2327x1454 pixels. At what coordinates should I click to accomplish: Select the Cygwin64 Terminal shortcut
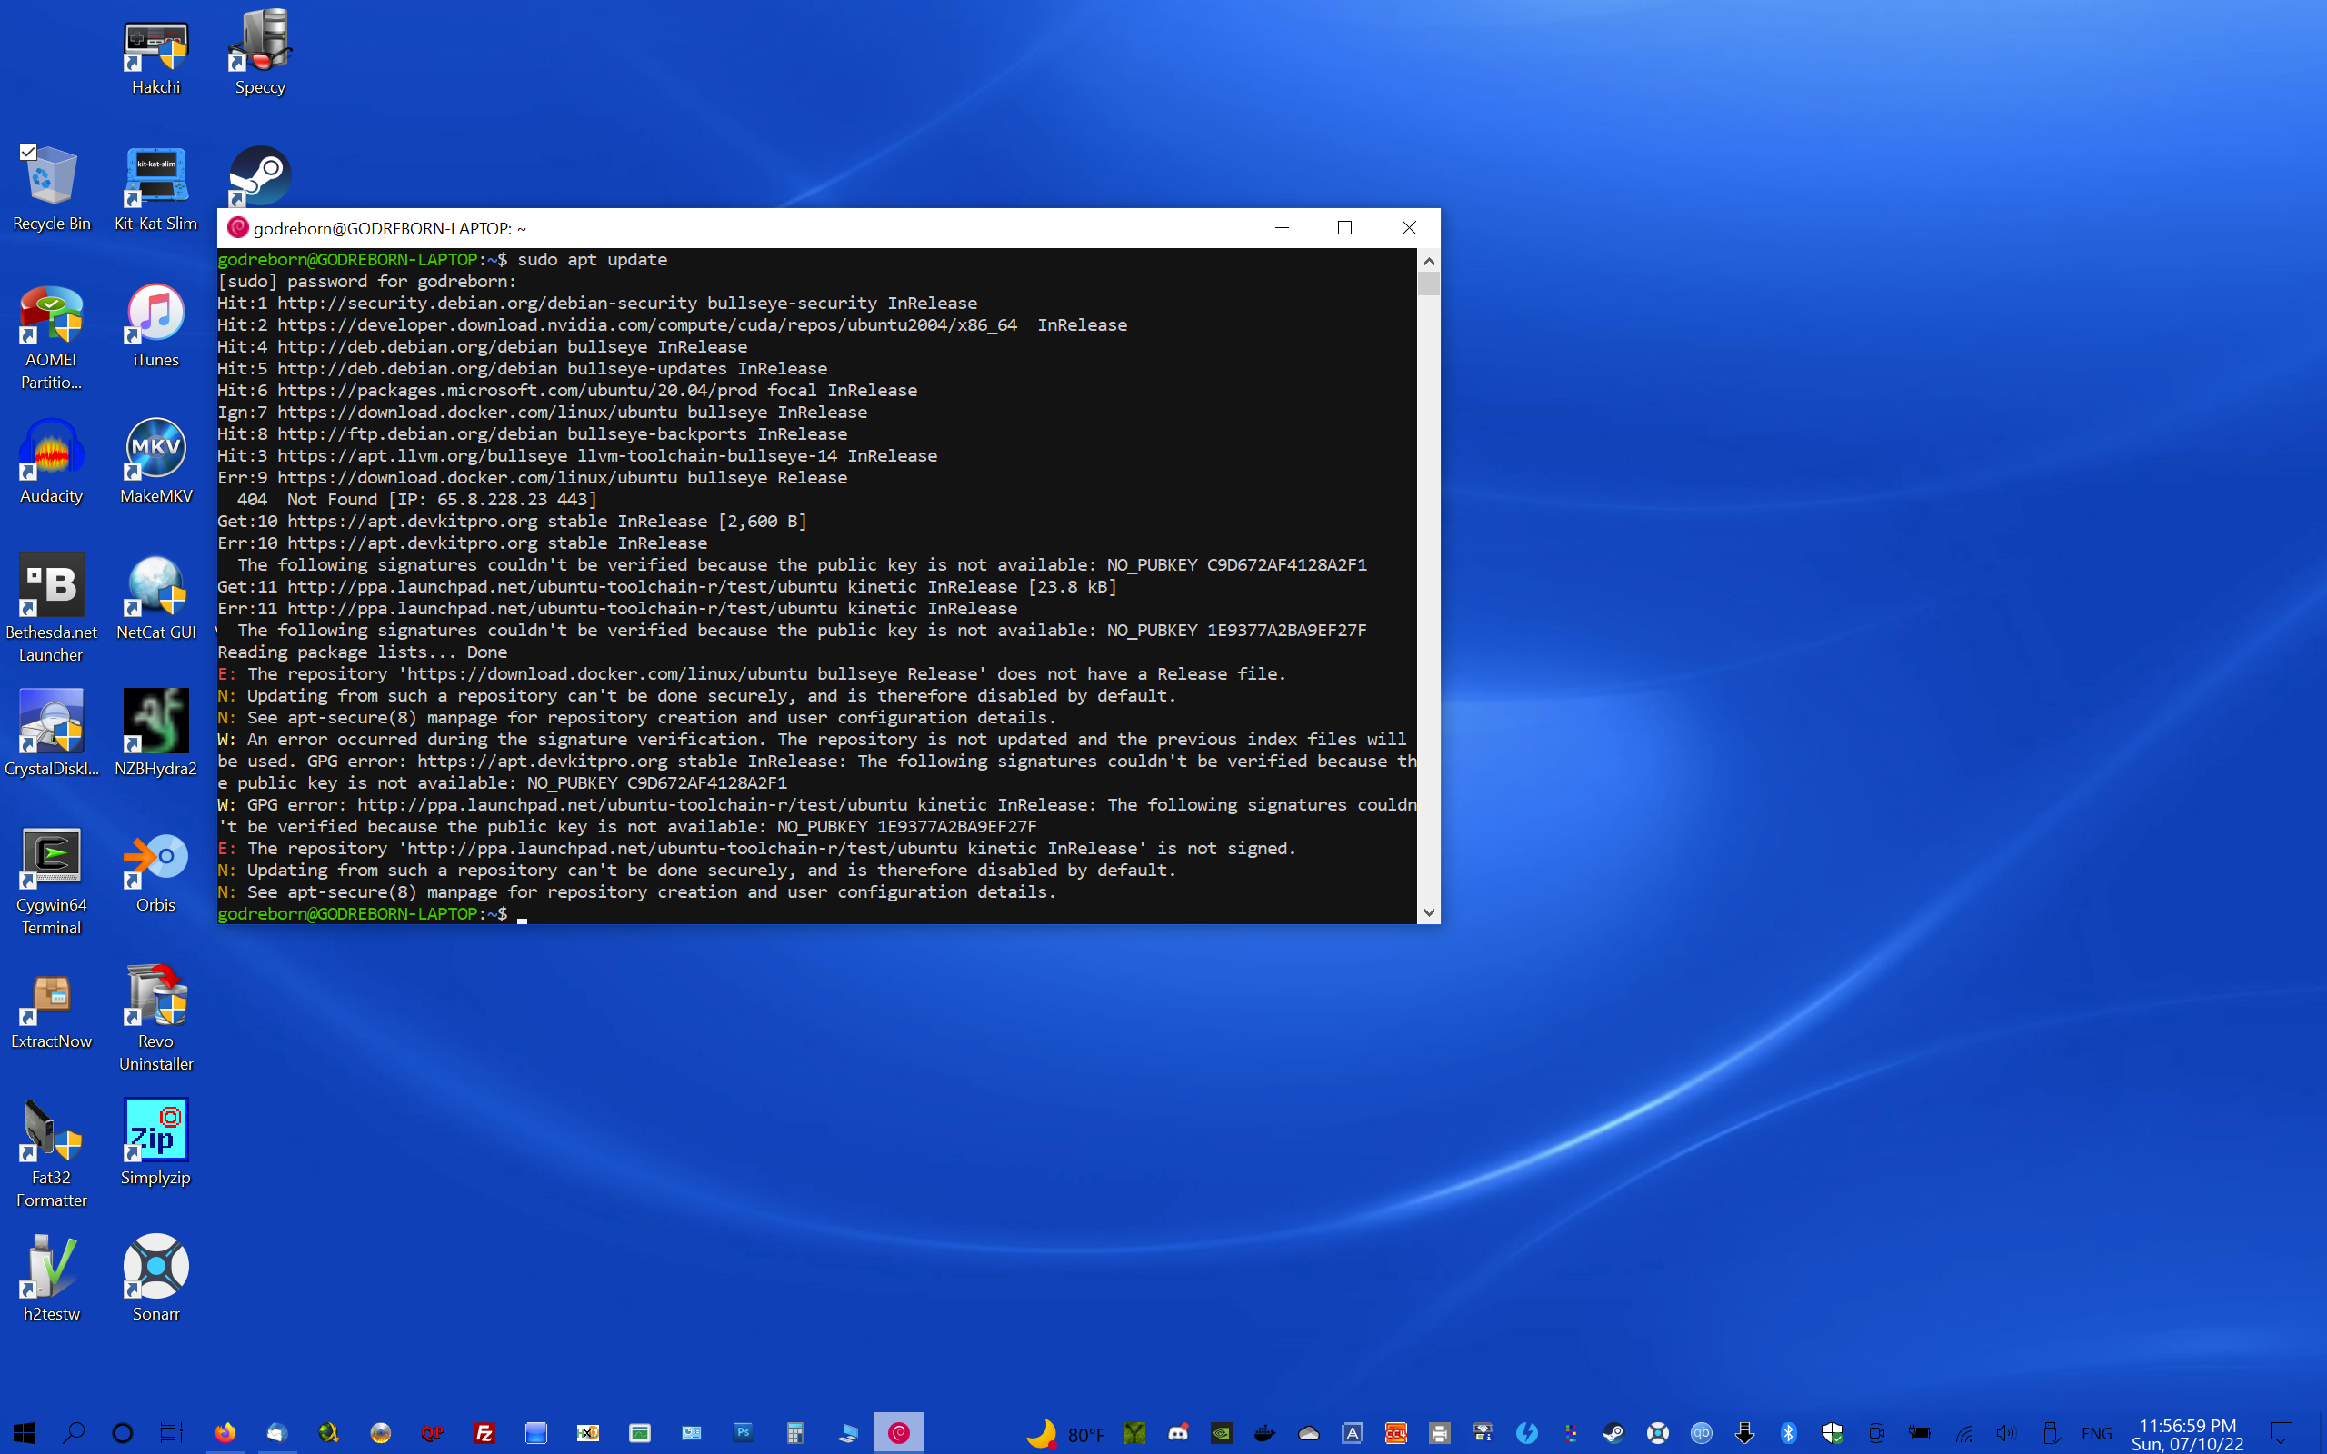click(x=51, y=881)
